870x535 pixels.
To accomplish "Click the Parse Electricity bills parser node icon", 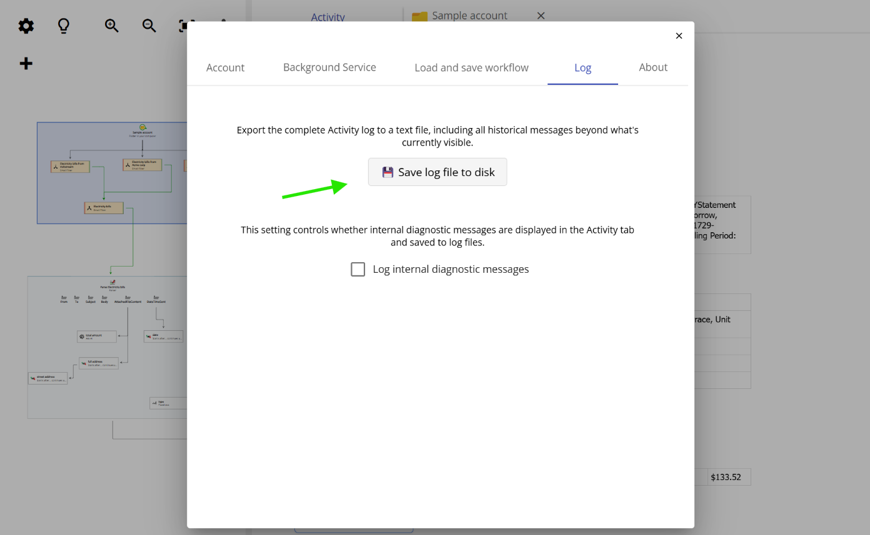I will point(112,283).
